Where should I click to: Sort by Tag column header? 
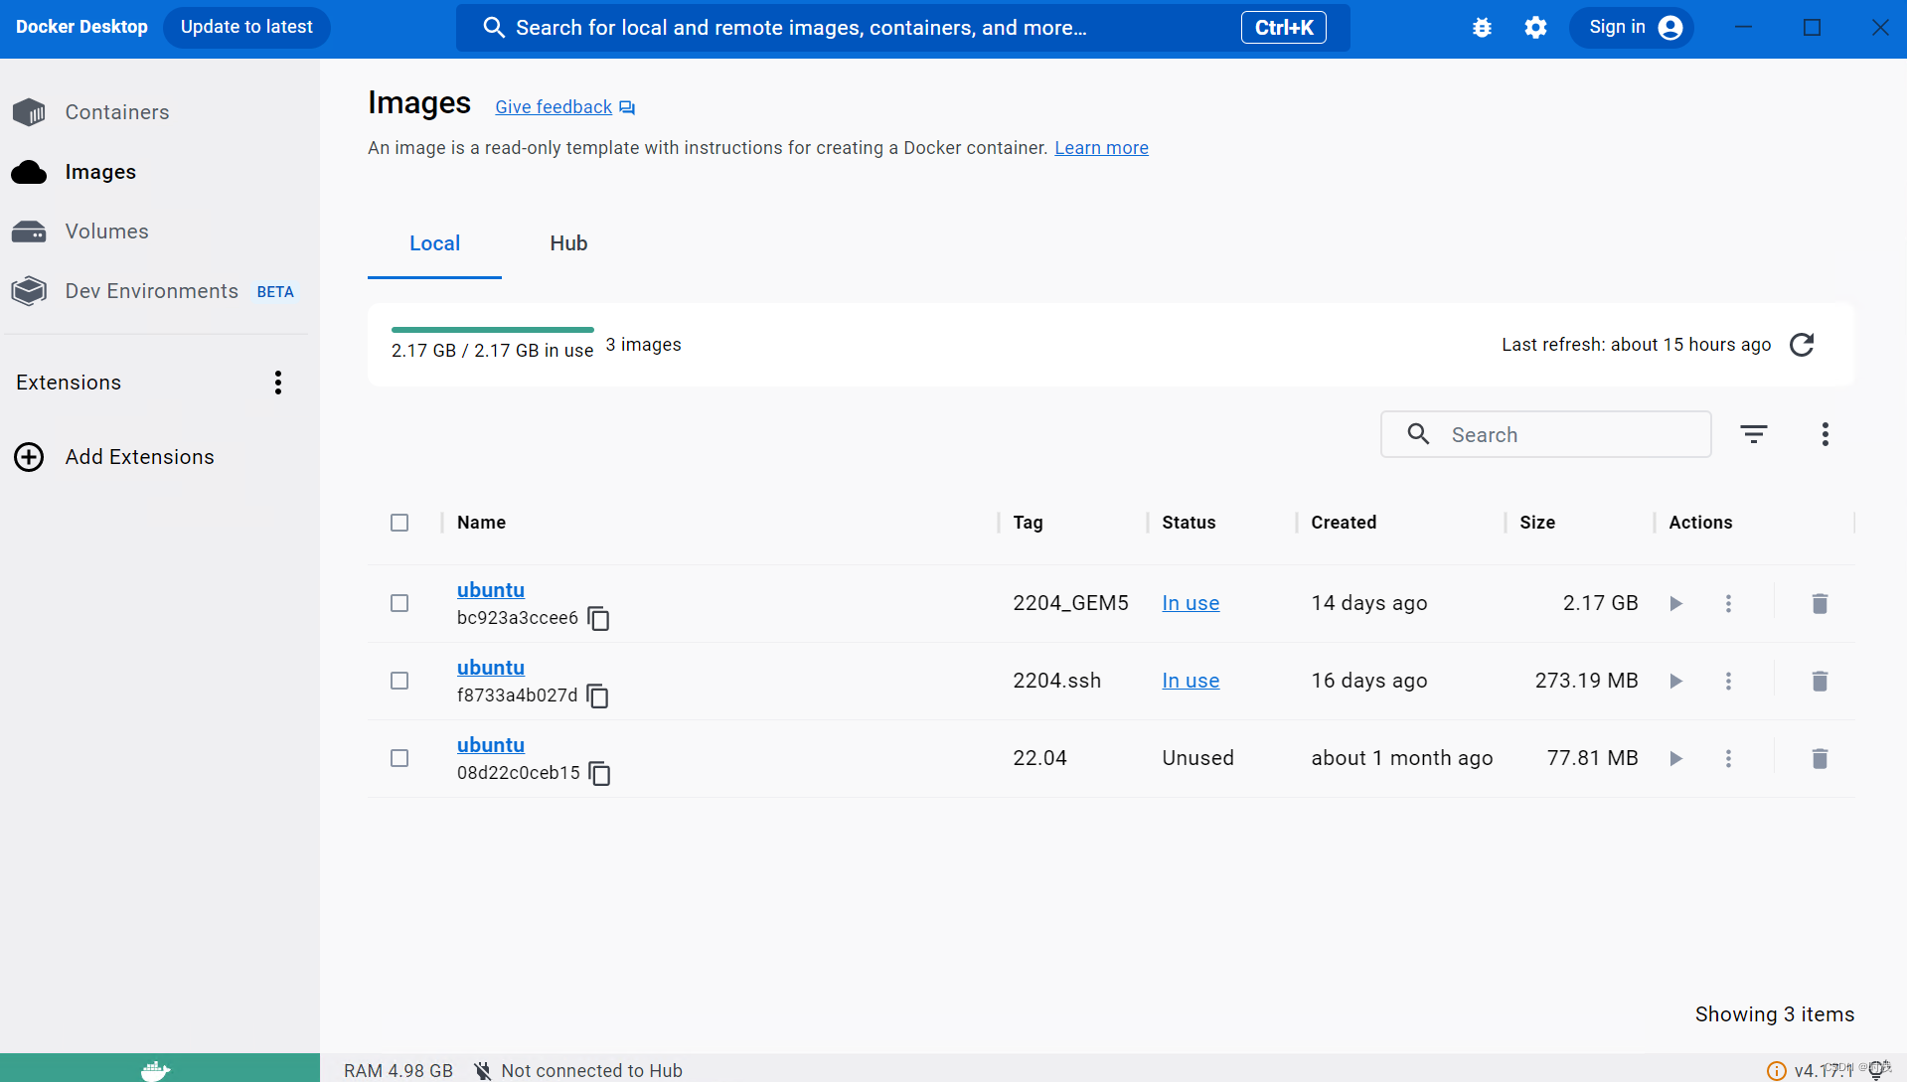pyautogui.click(x=1028, y=523)
